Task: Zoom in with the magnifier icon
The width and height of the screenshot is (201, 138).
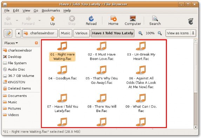Action: click(x=160, y=33)
